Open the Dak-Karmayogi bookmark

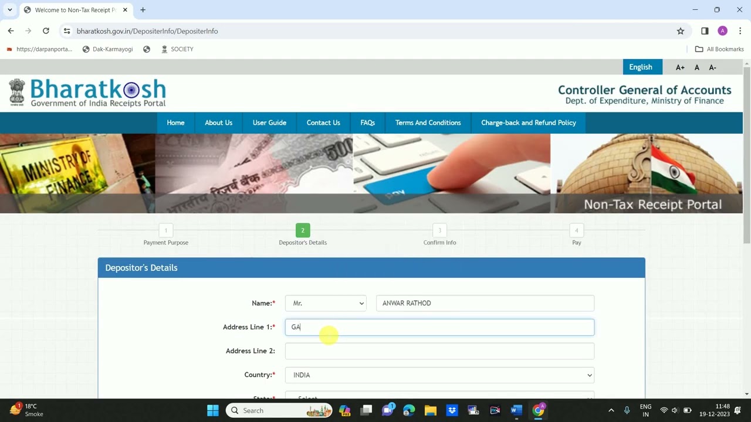click(x=108, y=49)
